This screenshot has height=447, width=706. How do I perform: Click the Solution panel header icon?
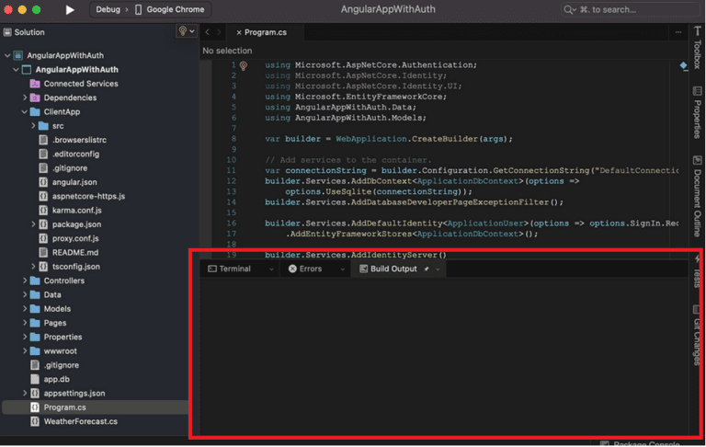(x=7, y=32)
